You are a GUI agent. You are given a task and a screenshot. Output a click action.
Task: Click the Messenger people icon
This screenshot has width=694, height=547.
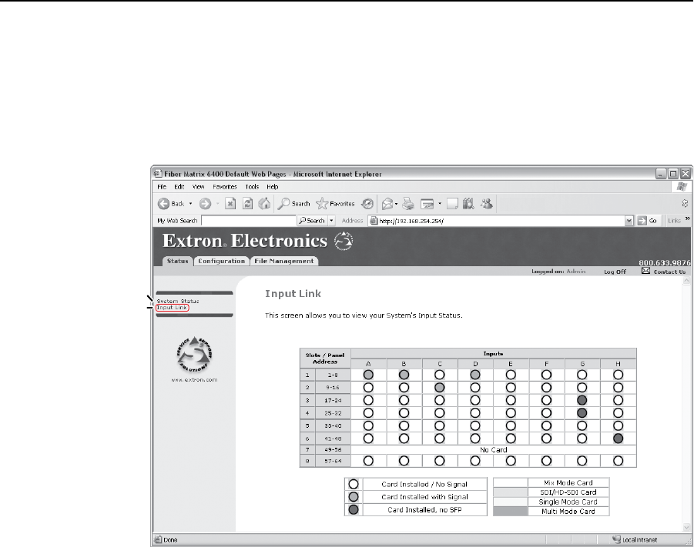487,204
